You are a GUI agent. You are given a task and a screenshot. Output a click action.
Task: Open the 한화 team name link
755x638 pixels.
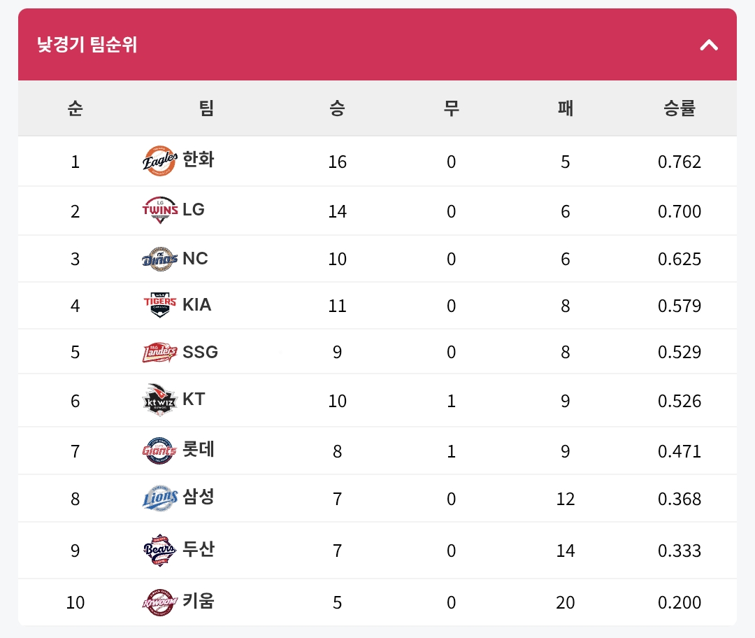(x=199, y=160)
